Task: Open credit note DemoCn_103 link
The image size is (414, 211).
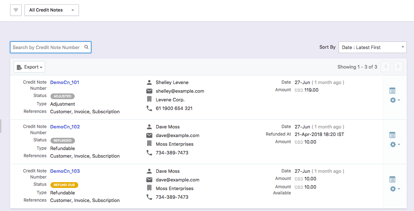Action: [x=65, y=171]
